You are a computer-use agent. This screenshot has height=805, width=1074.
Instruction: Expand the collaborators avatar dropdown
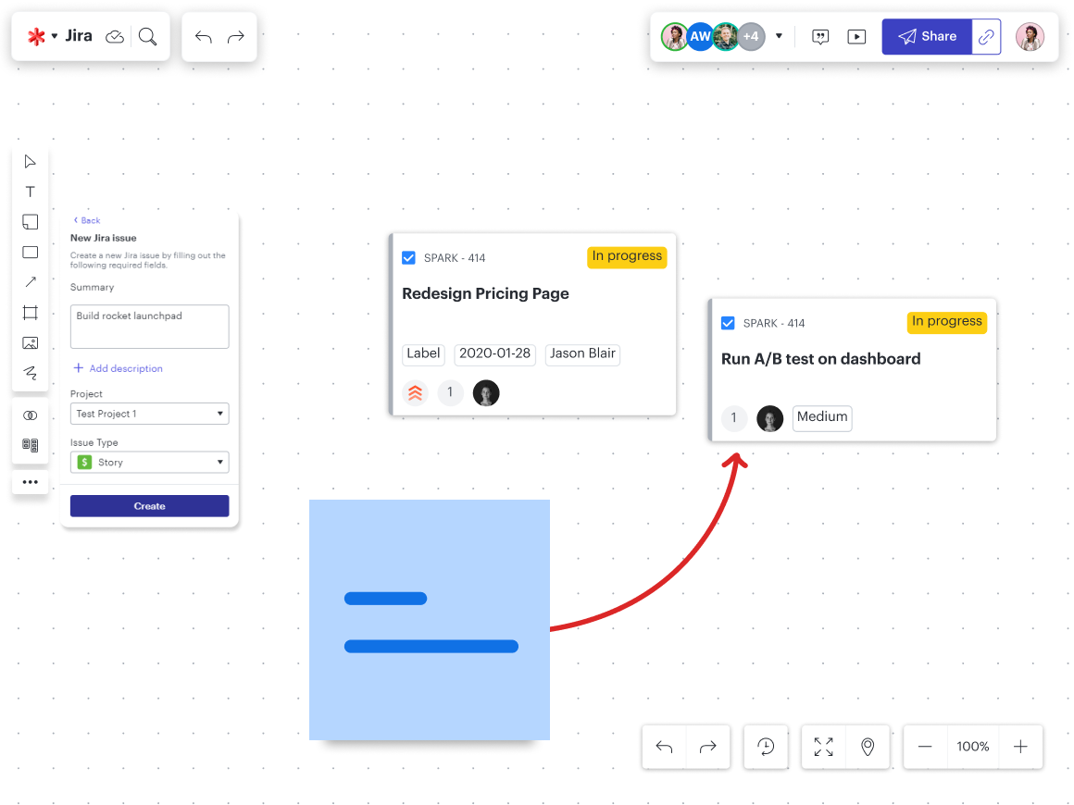tap(779, 36)
